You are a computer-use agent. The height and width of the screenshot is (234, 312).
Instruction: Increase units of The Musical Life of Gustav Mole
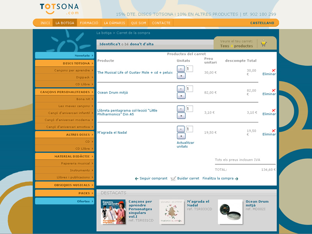(x=181, y=76)
